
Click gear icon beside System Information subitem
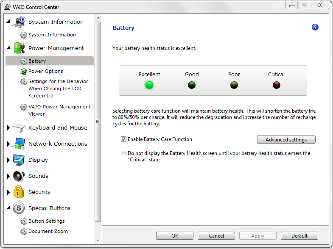[24, 35]
